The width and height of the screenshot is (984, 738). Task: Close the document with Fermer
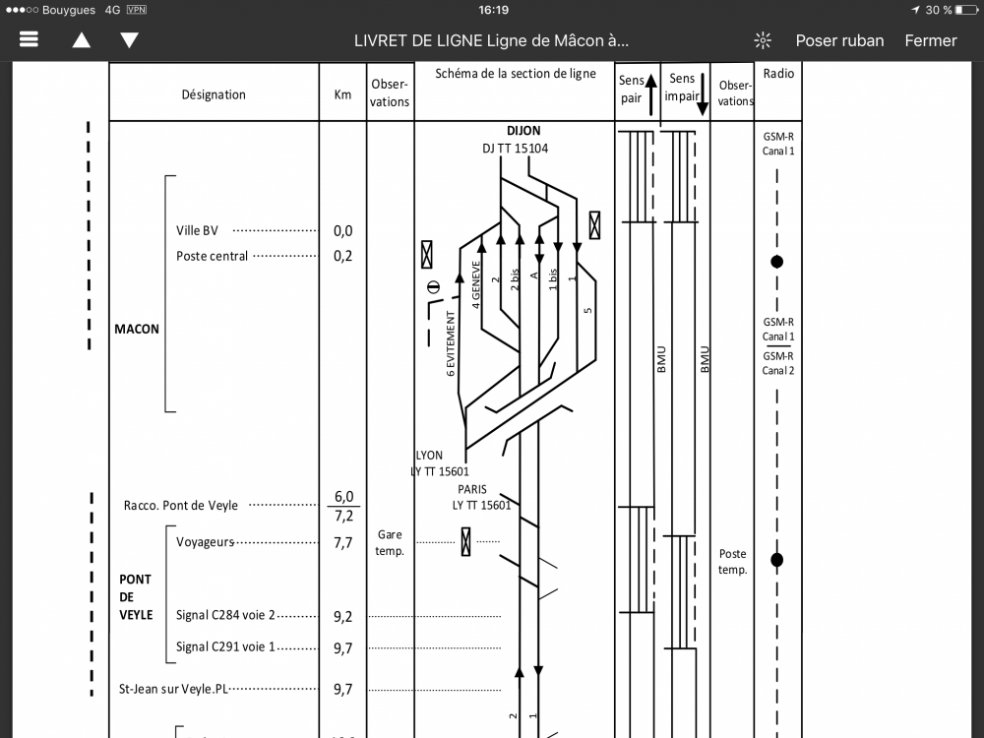(930, 40)
